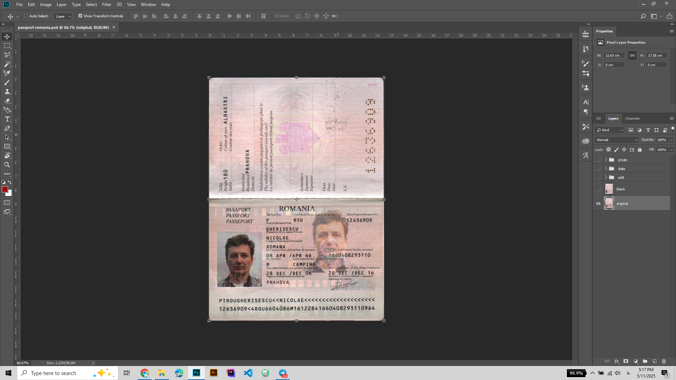Click the Delete layer trash icon
Image resolution: width=676 pixels, height=380 pixels.
pos(664,361)
